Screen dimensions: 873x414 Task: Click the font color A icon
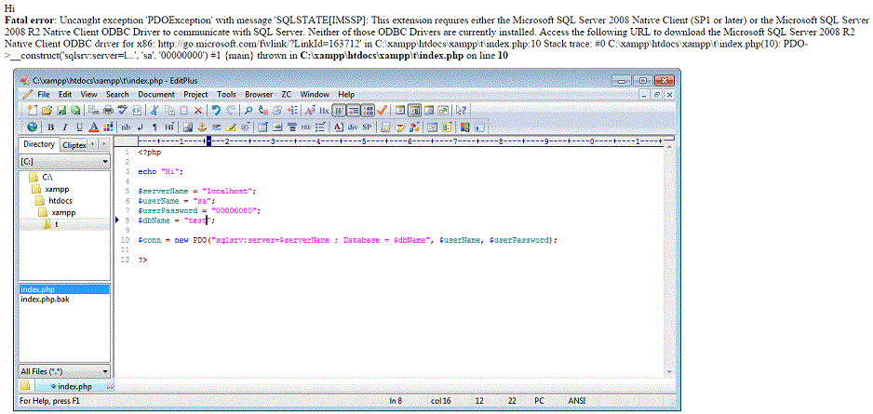click(93, 127)
